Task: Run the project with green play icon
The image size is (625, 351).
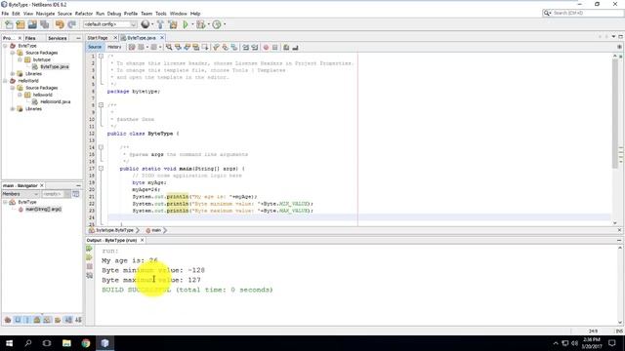Action: (186, 24)
